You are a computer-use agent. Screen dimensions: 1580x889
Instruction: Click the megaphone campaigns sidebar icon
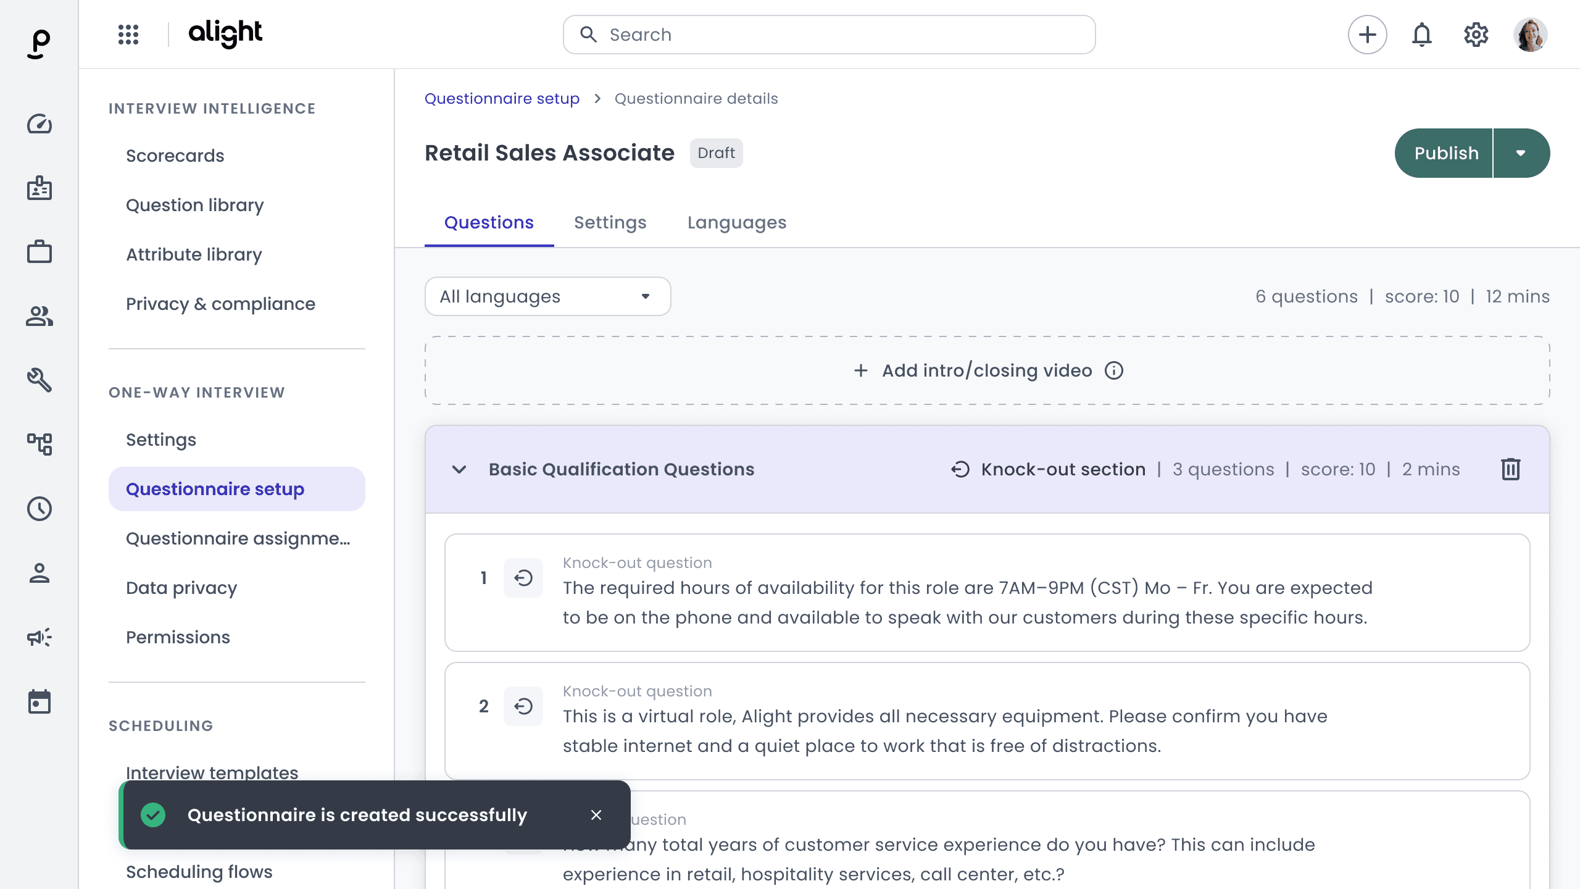click(x=39, y=637)
